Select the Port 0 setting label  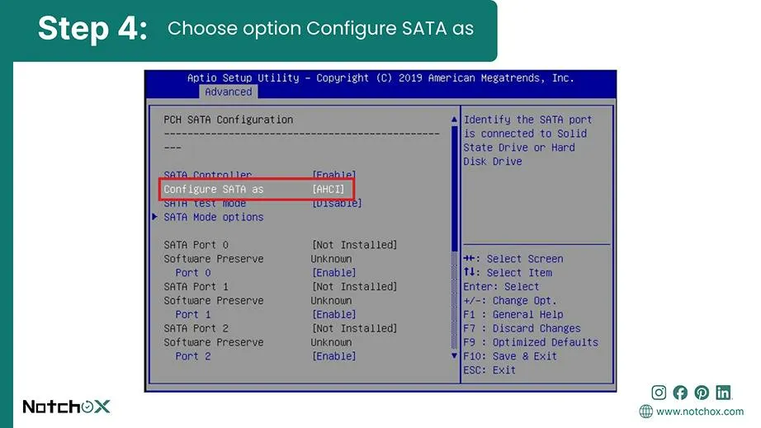pos(192,273)
